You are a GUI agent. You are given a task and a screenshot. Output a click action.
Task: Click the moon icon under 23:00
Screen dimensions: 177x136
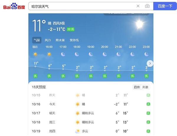[x=146, y=54]
